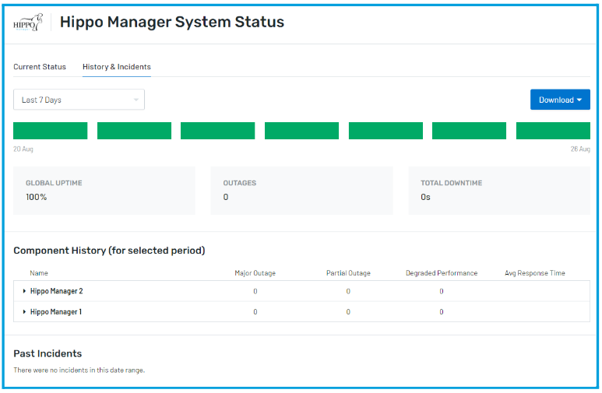This screenshot has width=602, height=393.
Task: Click the Past Incidents heading
Action: click(48, 353)
